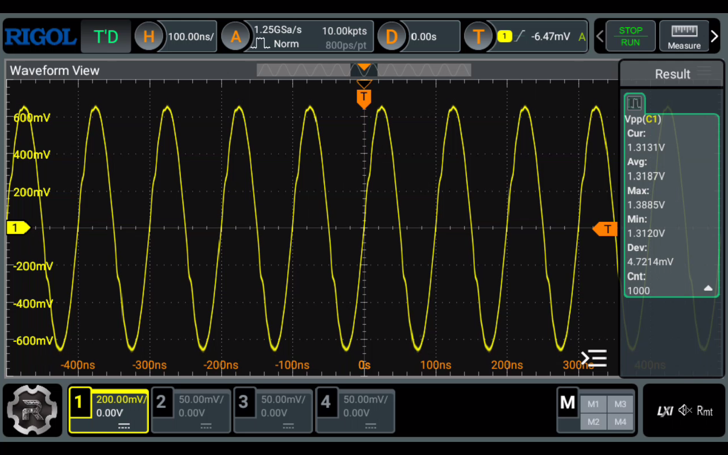Select the pulse icon above Vpp(C1)
728x455 pixels.
[634, 103]
